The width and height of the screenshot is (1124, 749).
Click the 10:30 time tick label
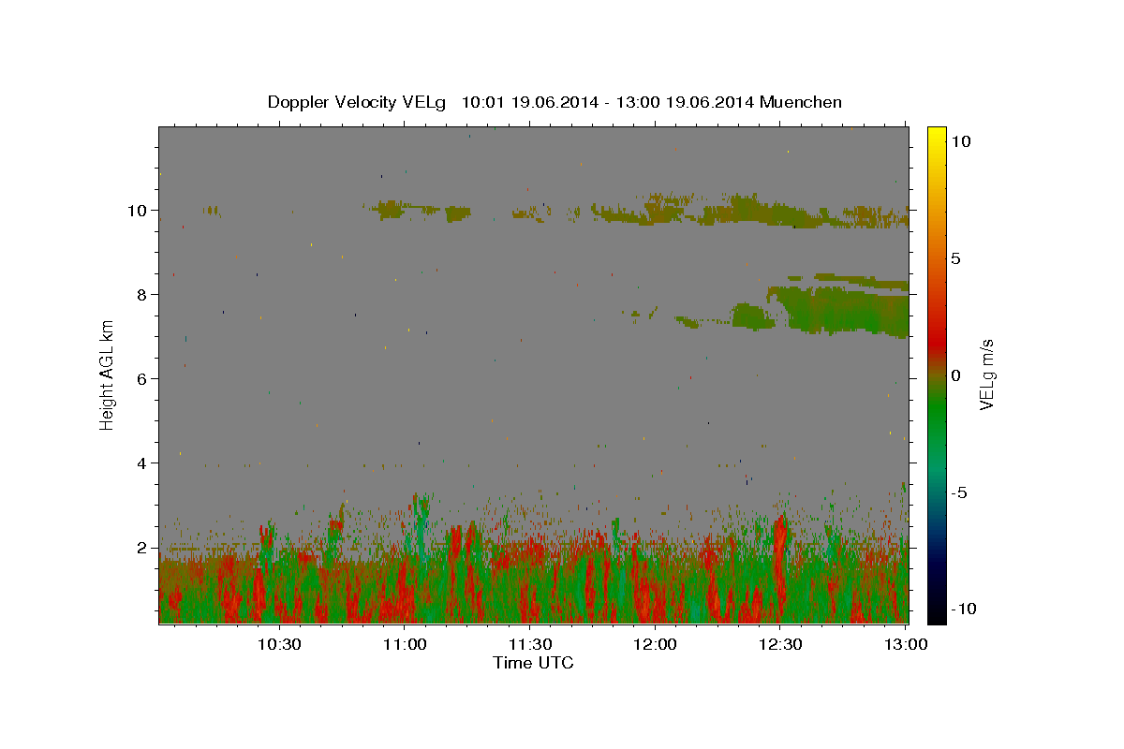tap(280, 644)
